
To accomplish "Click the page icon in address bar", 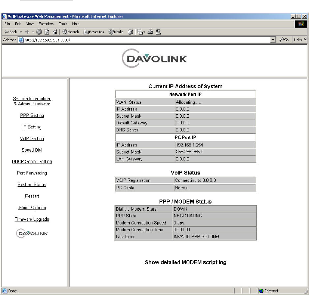I will (x=21, y=40).
